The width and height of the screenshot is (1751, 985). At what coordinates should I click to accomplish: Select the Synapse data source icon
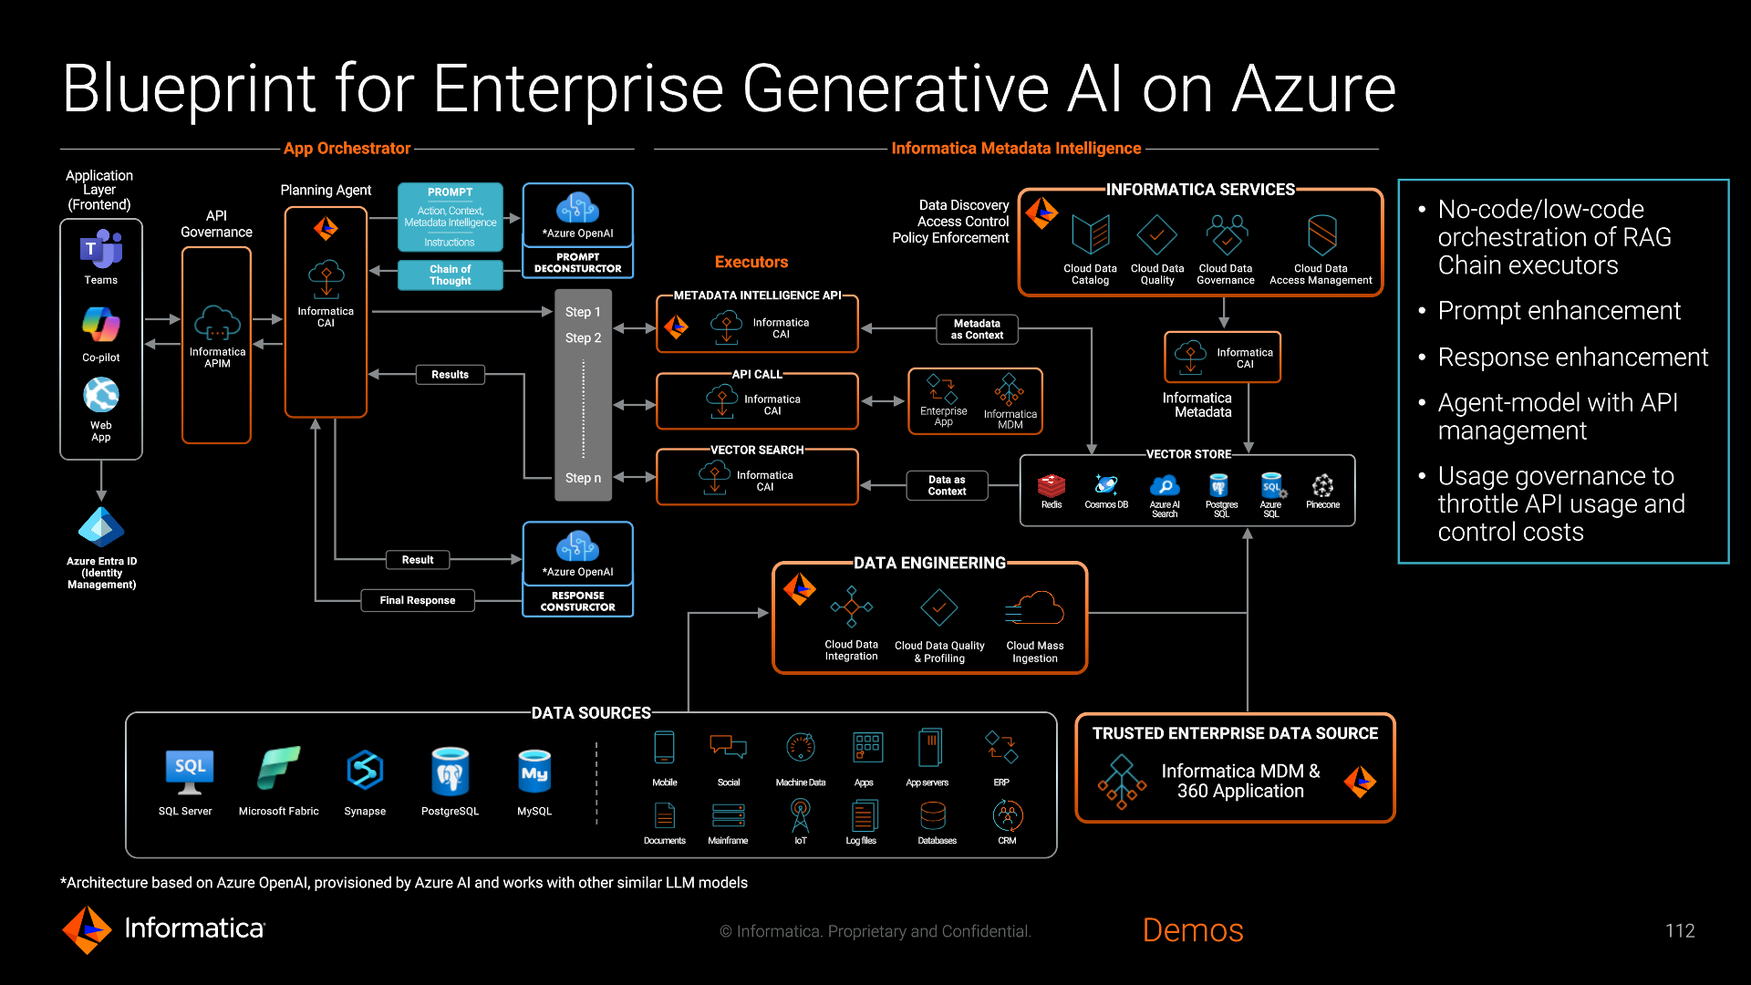(x=365, y=770)
